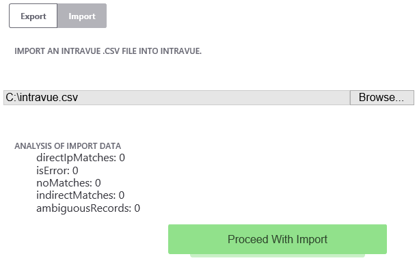417x263 pixels.
Task: Click the zero value beside indirectMatches
Action: (x=122, y=195)
